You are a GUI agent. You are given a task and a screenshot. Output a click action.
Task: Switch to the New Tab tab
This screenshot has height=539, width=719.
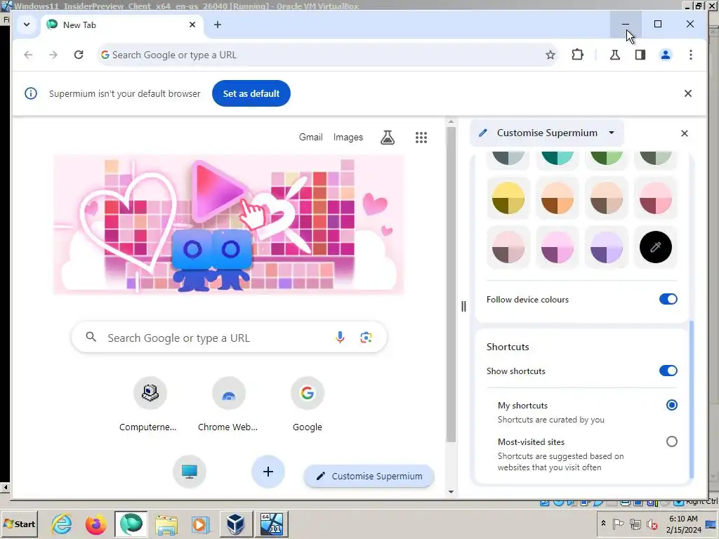pos(121,25)
